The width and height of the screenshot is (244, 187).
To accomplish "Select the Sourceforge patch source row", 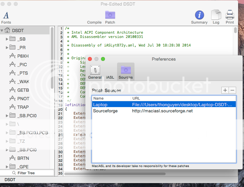I will click(x=163, y=111).
